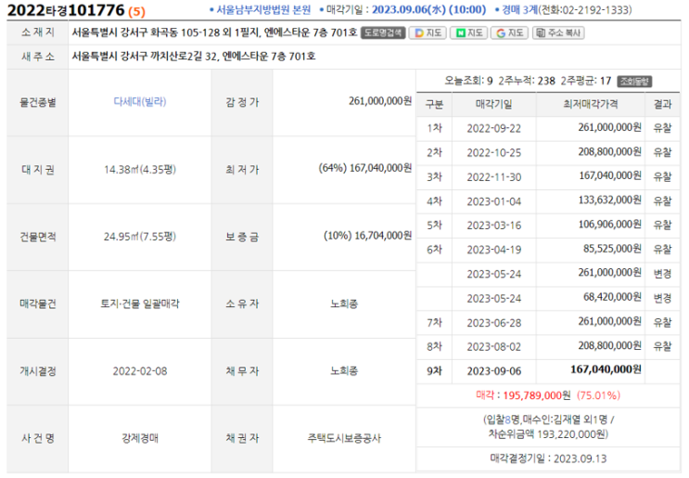Open the Daum 지도 map button
The width and height of the screenshot is (689, 478).
tap(427, 33)
